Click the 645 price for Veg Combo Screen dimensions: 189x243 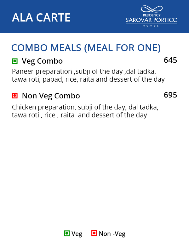[x=170, y=60]
